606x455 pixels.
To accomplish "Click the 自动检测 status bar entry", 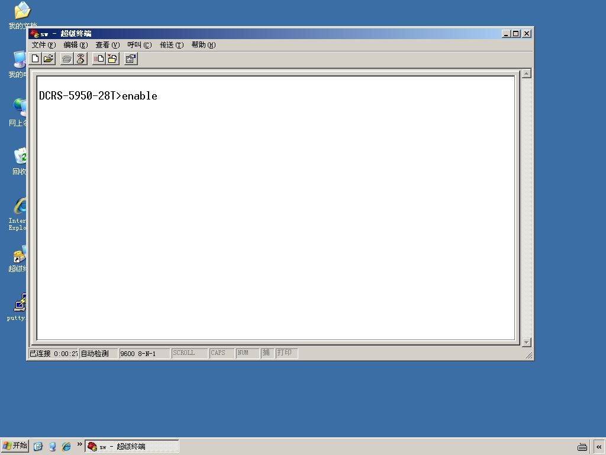I will 98,353.
